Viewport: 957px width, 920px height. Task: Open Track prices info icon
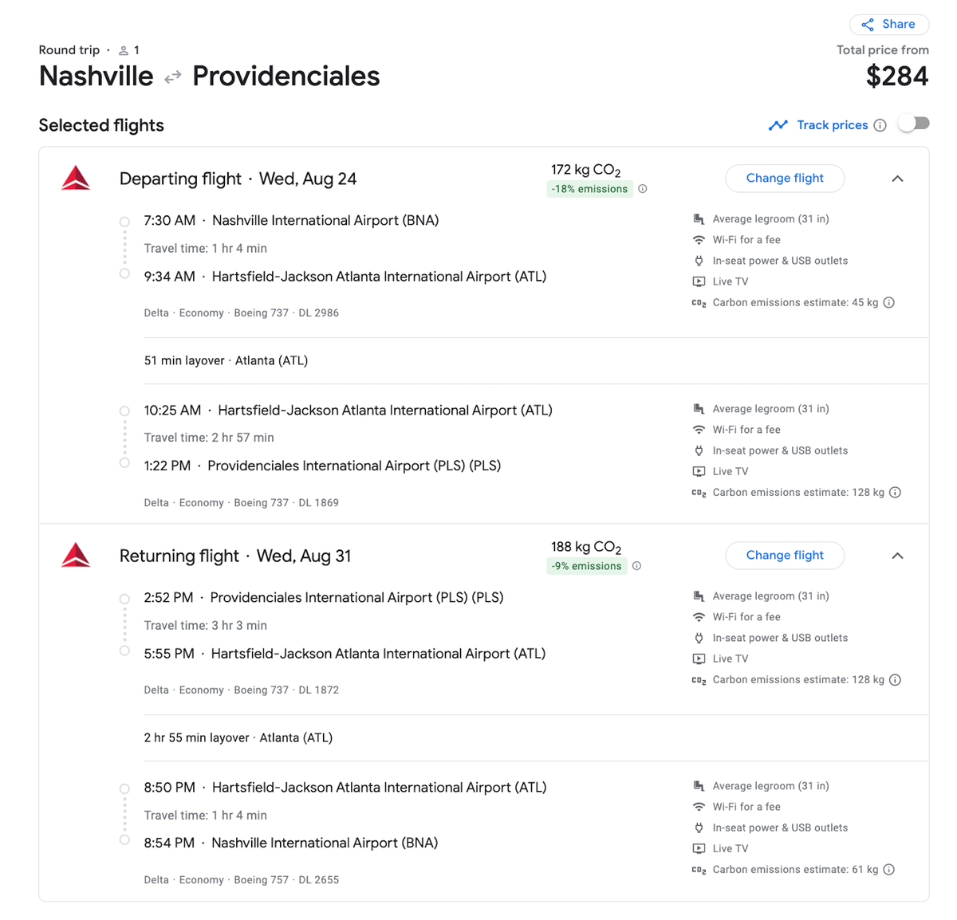[880, 125]
